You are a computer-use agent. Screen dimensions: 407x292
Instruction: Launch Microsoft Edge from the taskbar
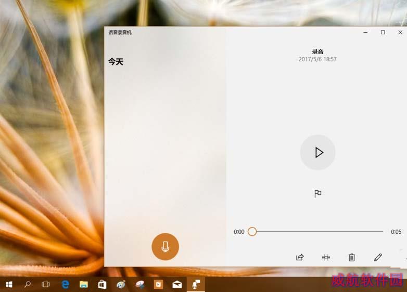[x=65, y=285]
